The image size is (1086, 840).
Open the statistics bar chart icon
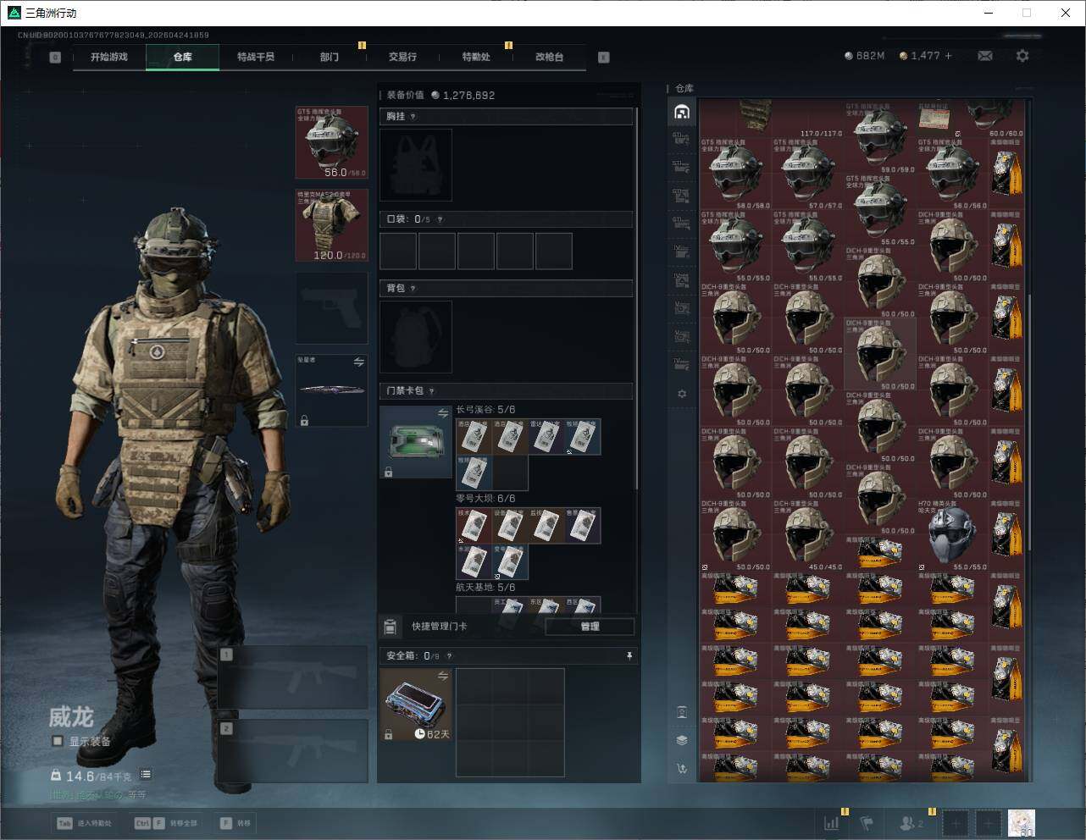pyautogui.click(x=832, y=822)
